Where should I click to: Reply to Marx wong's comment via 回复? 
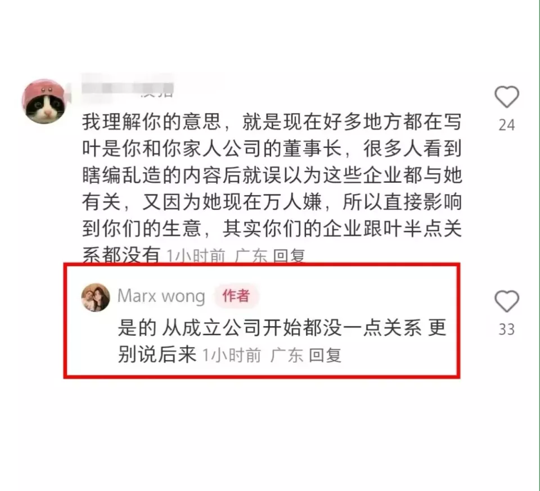[325, 355]
